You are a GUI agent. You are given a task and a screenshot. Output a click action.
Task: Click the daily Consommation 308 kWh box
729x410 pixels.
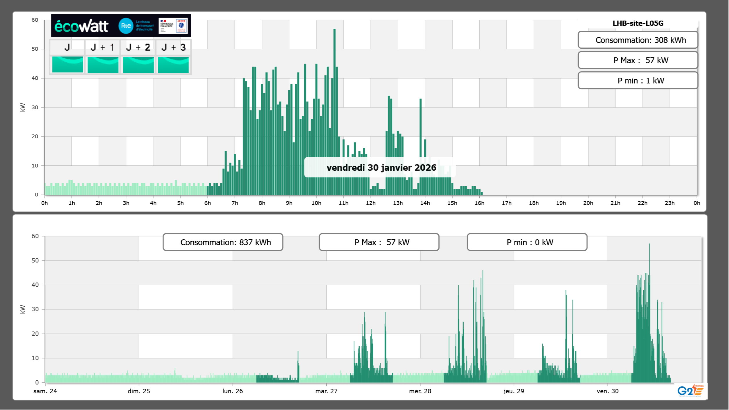coord(638,40)
